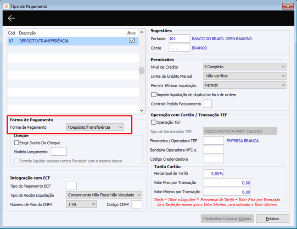The width and height of the screenshot is (297, 229).
Task: Open Tipo de Gerenciador TEF dropdown
Action: [x=240, y=131]
